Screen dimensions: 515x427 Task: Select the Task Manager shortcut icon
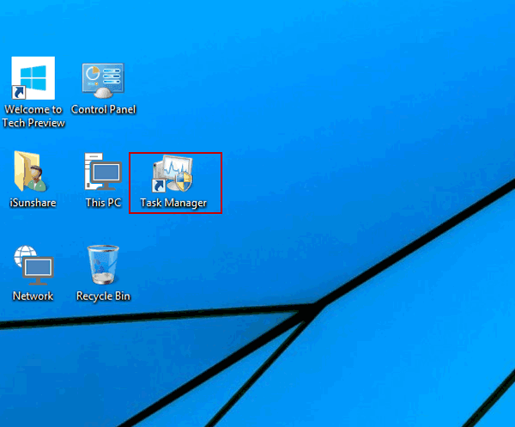pos(173,174)
